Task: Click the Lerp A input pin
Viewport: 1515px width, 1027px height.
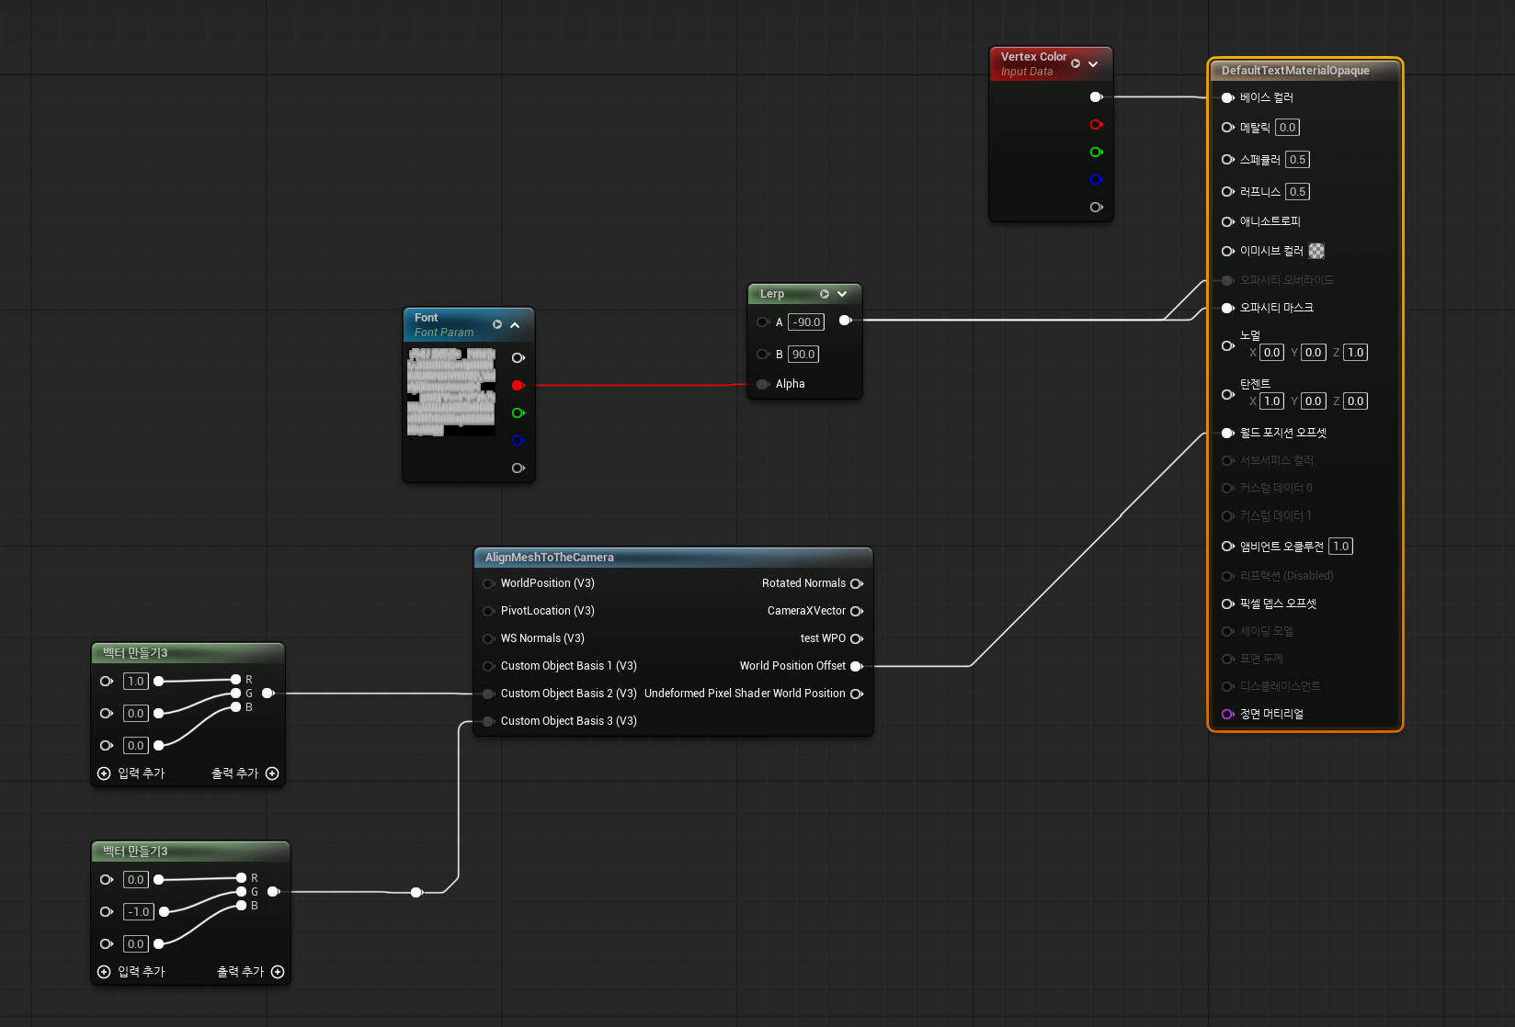Action: pyautogui.click(x=763, y=322)
